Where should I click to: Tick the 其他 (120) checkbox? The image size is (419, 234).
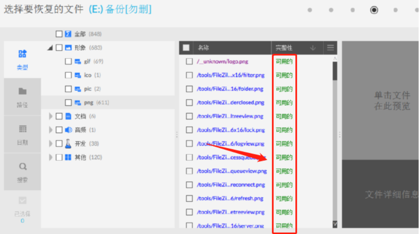pyautogui.click(x=59, y=157)
